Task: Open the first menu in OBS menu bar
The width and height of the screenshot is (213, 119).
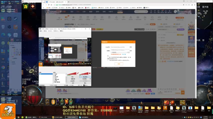Action: 41,31
